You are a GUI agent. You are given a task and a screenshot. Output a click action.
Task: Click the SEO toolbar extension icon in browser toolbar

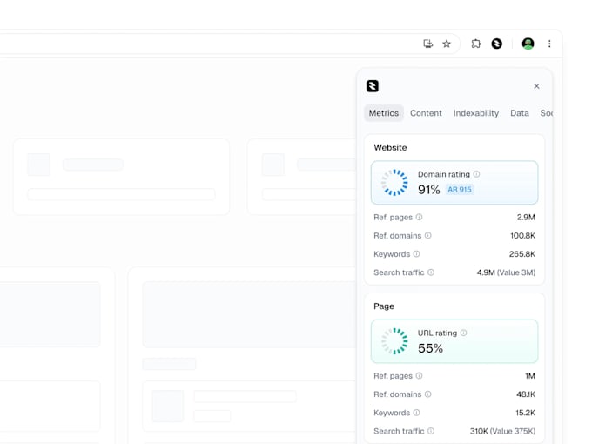pos(497,44)
